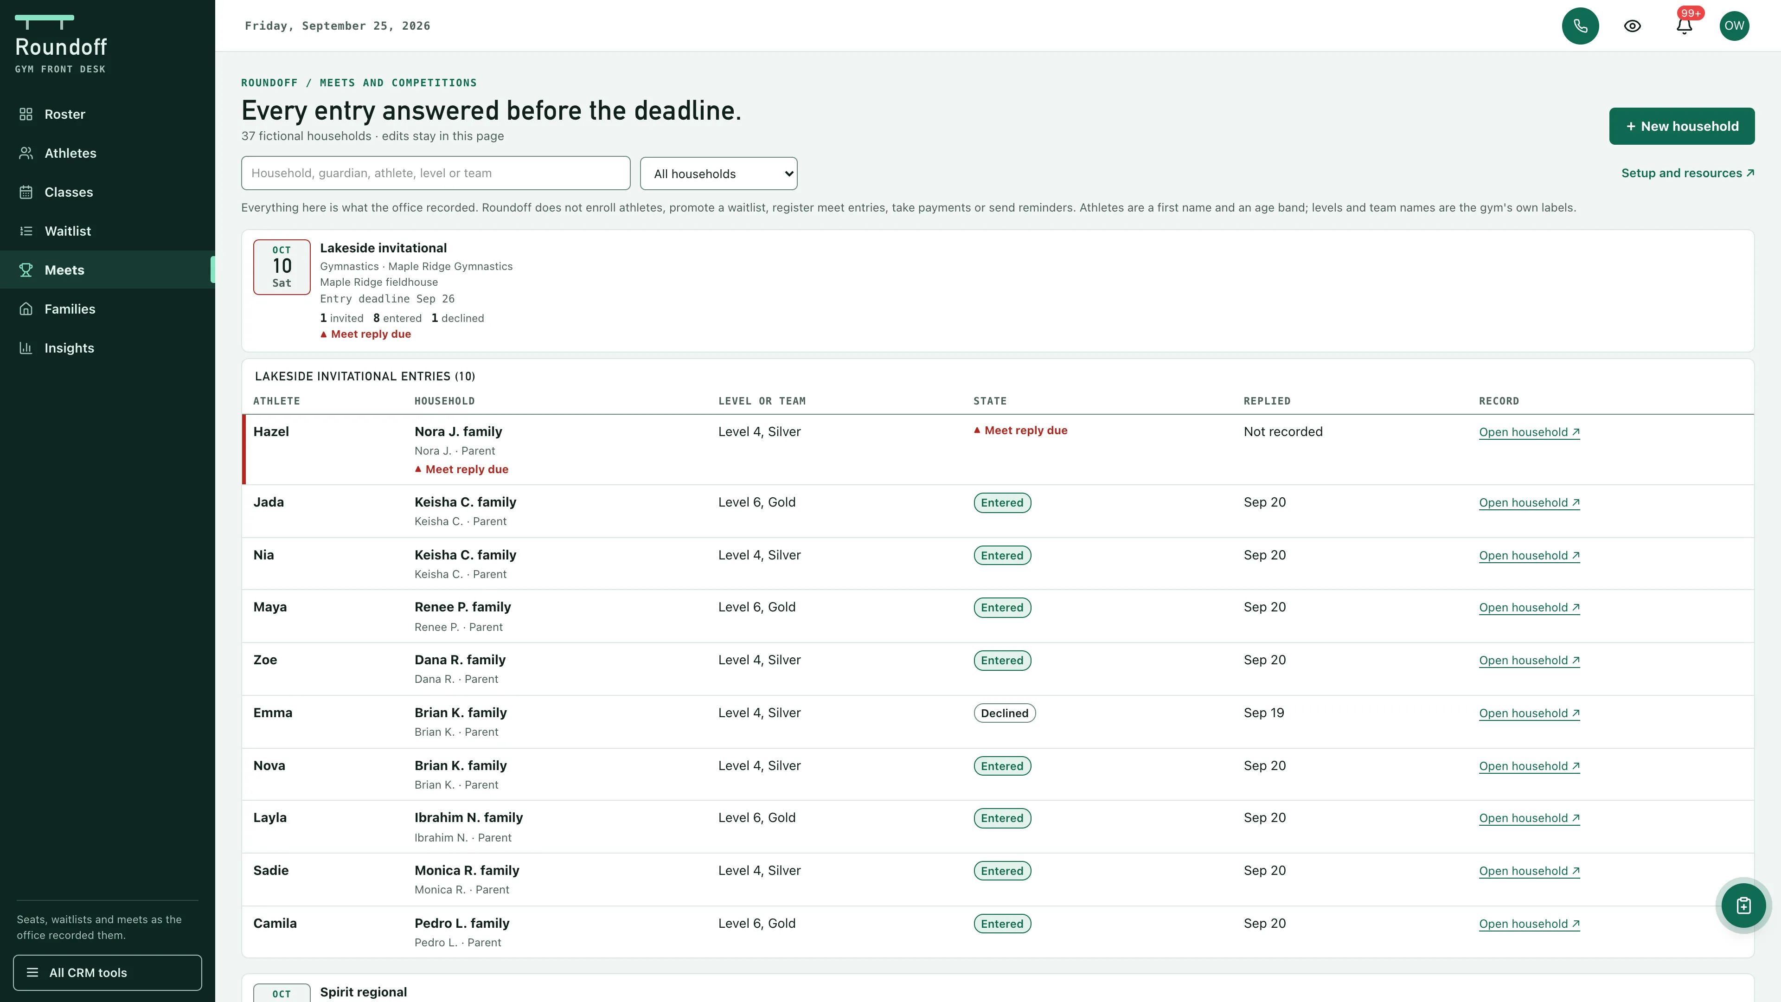Image resolution: width=1781 pixels, height=1002 pixels.
Task: Open household link for Camila's row
Action: 1529,924
